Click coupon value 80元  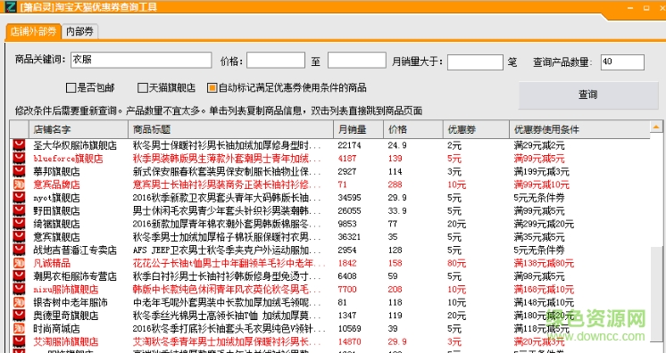pyautogui.click(x=456, y=264)
